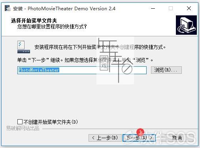Go back with the 上一步(B) button
200x148 pixels.
click(x=105, y=138)
